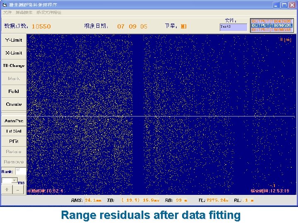Image resolution: width=298 pixels, height=223 pixels.
Task: Click the Retain button
Action: (x=14, y=152)
